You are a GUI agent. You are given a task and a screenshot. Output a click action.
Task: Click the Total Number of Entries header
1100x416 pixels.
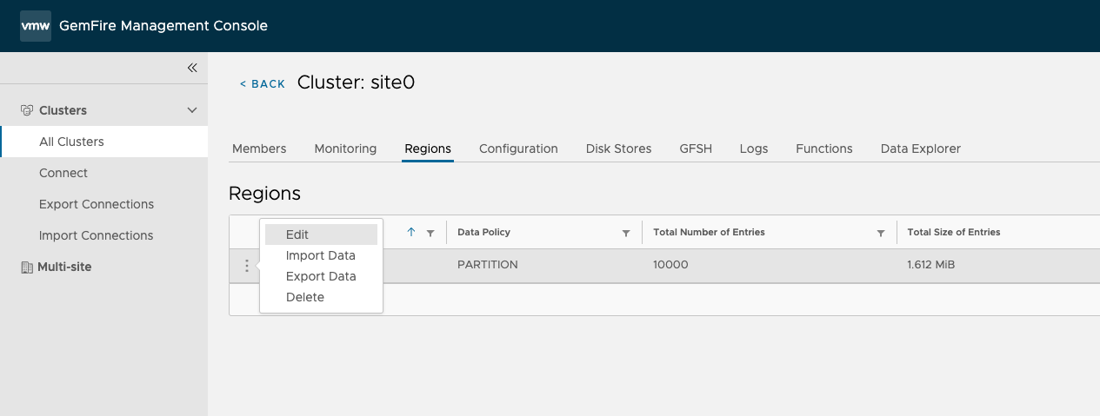(x=709, y=232)
